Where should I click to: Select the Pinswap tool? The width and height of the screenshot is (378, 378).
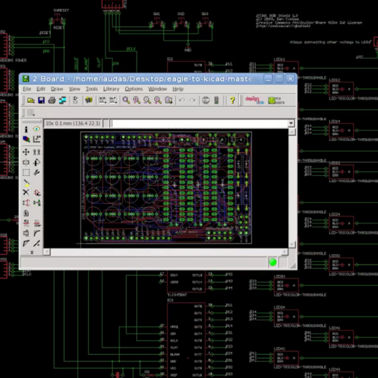click(26, 203)
